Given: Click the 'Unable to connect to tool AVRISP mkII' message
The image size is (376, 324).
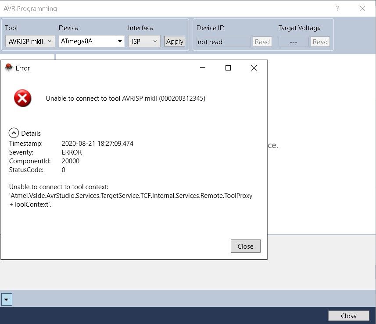Looking at the screenshot, I should pyautogui.click(x=125, y=99).
